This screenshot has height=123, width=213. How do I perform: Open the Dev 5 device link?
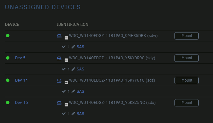tap(20, 58)
